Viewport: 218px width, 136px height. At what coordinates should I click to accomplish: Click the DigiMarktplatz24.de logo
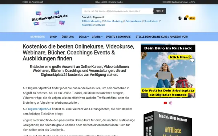point(49,18)
